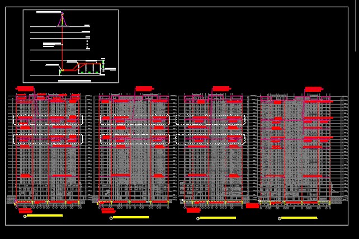Click the yellow title bar under the leftmost elevation
The height and width of the screenshot is (239, 359).
(45, 215)
